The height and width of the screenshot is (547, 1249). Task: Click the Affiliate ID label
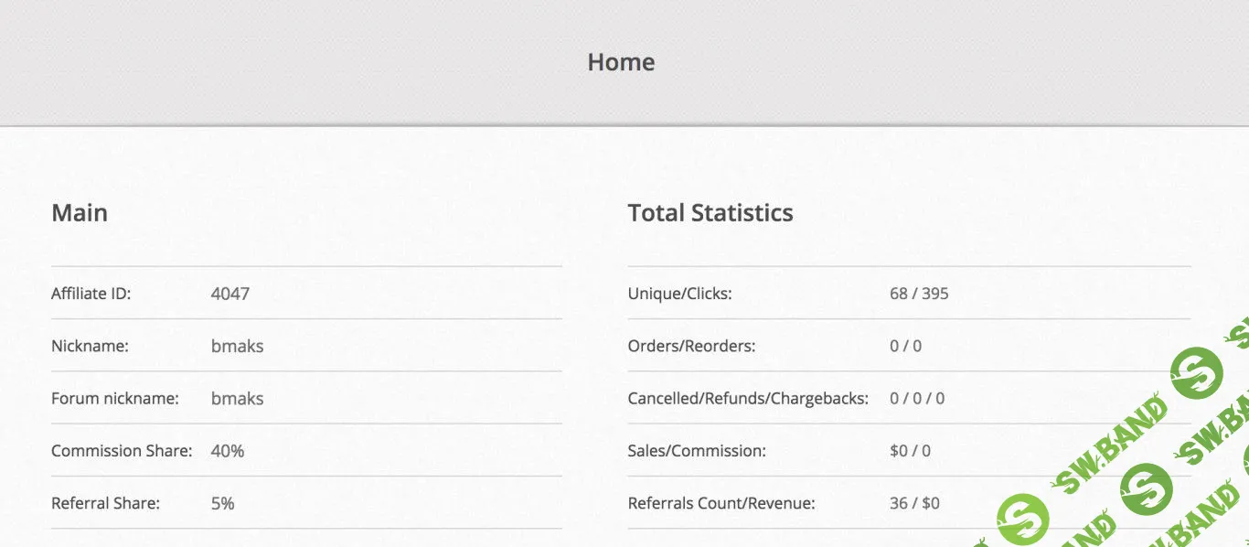click(91, 294)
